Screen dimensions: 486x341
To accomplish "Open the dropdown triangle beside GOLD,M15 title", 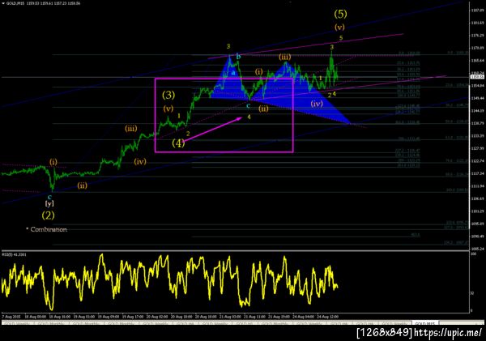I will coord(3,3).
